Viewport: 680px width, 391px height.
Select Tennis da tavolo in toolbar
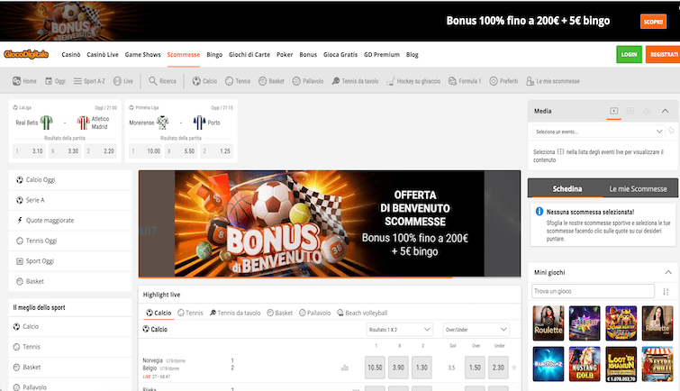click(x=355, y=81)
